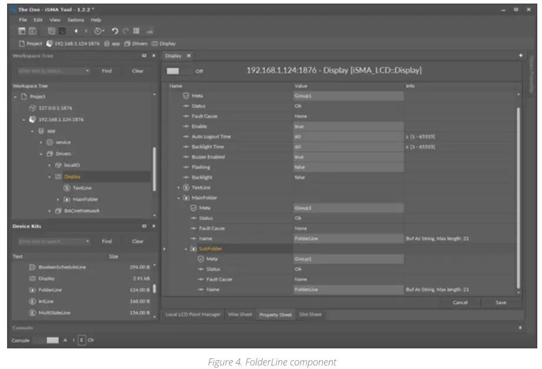Collapse the Drivers node in Workspace Tree
This screenshot has width=542, height=369.
[x=41, y=154]
